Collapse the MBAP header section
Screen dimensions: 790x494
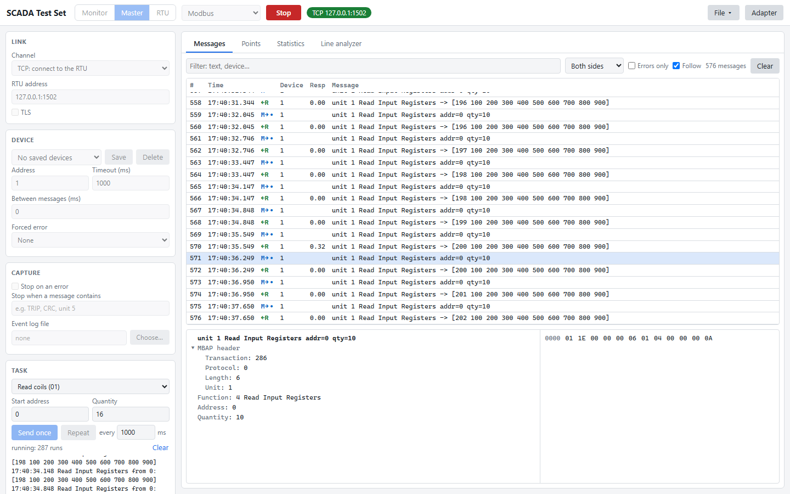[193, 348]
